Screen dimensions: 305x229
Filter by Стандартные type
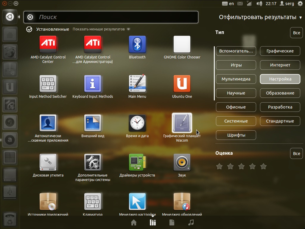click(x=280, y=121)
